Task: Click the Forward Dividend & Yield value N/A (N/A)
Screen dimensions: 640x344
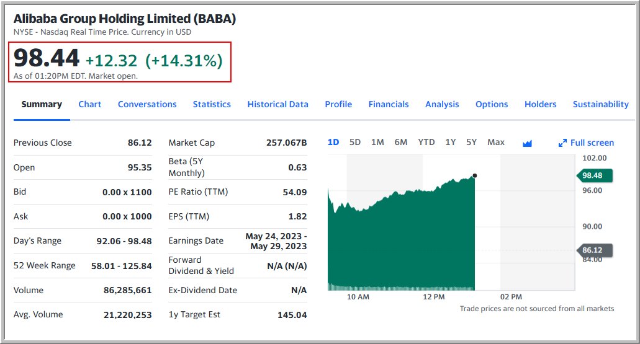Action: click(x=287, y=266)
